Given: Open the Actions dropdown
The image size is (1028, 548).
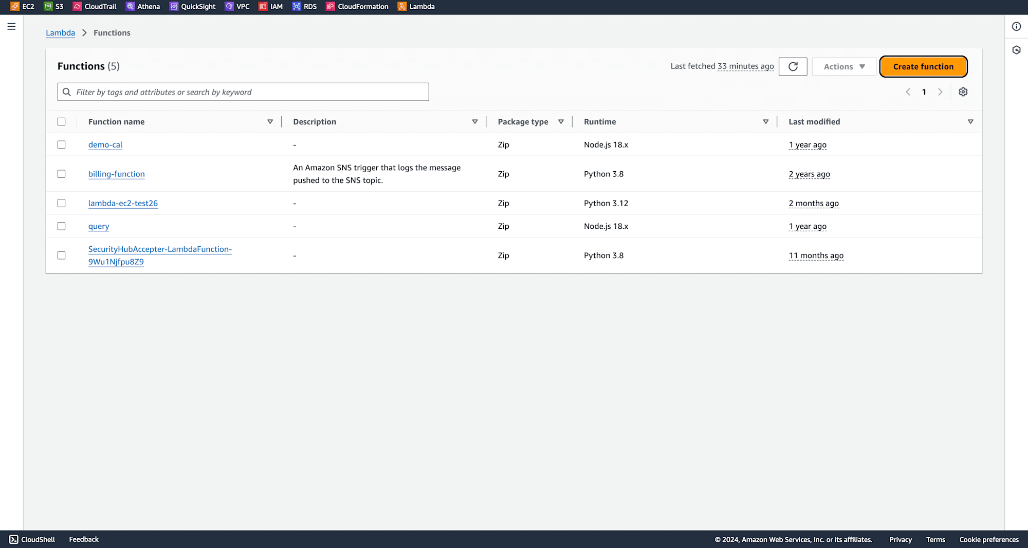Looking at the screenshot, I should (x=843, y=66).
